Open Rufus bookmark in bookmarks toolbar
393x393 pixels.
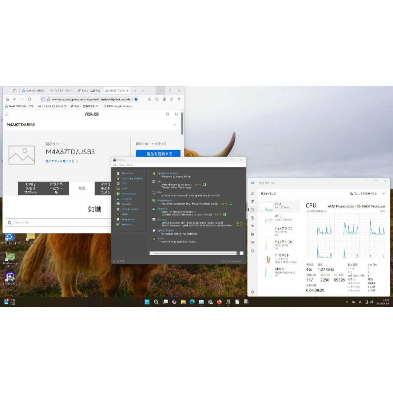[85, 106]
